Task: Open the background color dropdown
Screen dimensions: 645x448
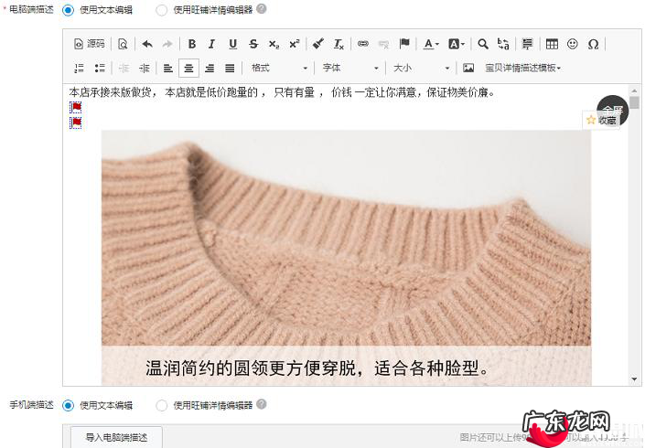Action: 457,44
